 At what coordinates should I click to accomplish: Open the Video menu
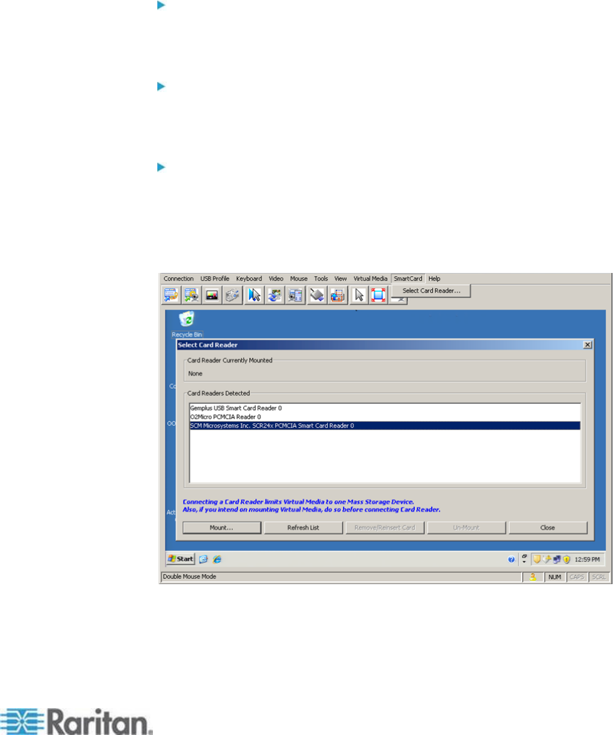[x=276, y=279]
